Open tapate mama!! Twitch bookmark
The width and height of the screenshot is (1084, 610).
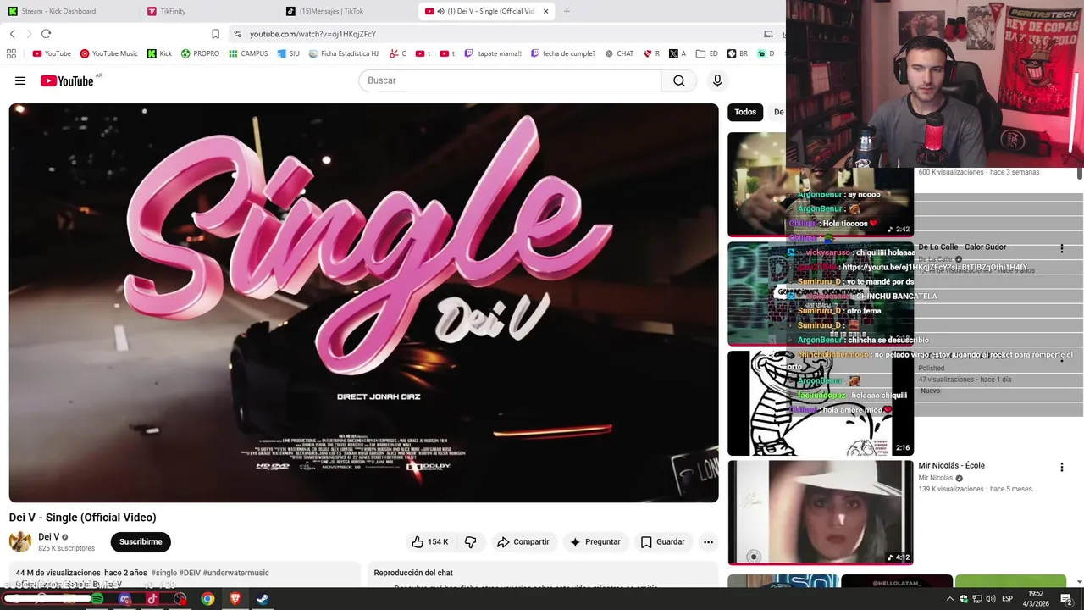pyautogui.click(x=493, y=53)
